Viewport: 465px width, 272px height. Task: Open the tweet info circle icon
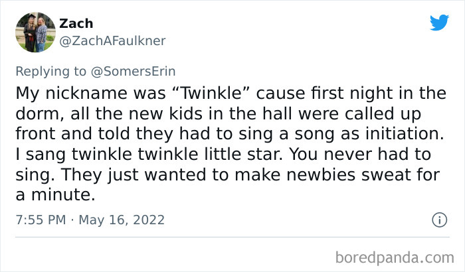[x=438, y=220]
